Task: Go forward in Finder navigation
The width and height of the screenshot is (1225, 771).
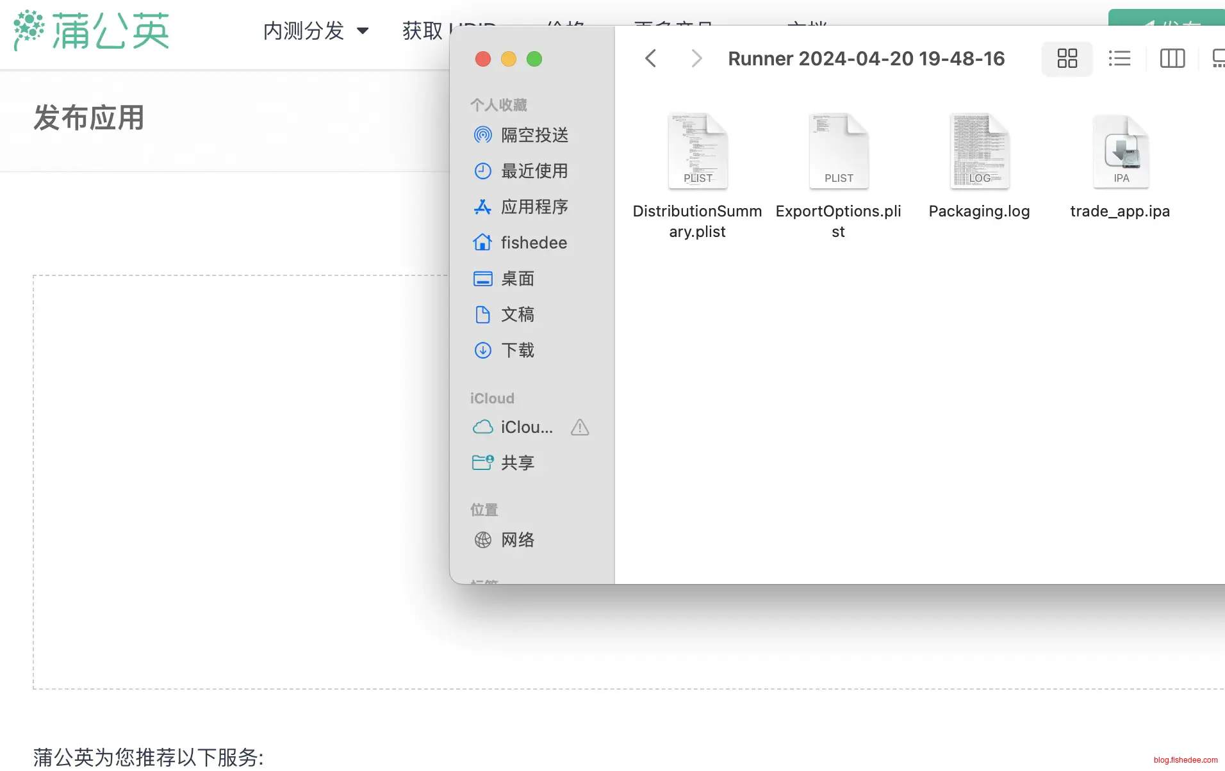Action: [x=696, y=59]
